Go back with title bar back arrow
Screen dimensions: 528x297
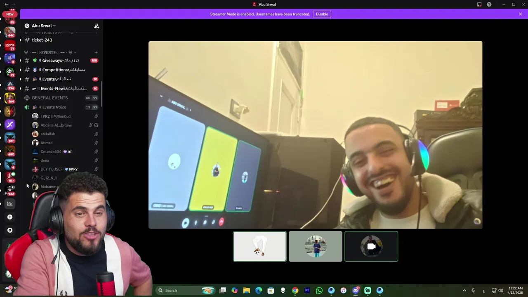tap(6, 4)
